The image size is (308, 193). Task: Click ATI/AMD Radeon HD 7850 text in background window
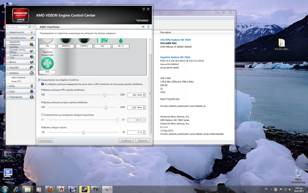tap(175, 40)
